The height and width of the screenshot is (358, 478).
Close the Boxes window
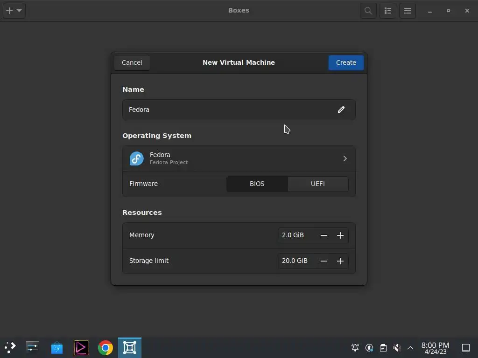click(x=467, y=11)
